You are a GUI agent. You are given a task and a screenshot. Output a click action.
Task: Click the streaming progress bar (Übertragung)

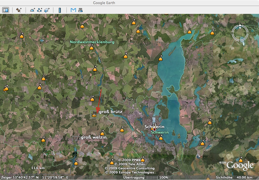tap(152, 177)
